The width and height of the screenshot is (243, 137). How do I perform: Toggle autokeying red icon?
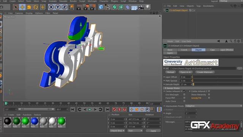click(120, 110)
